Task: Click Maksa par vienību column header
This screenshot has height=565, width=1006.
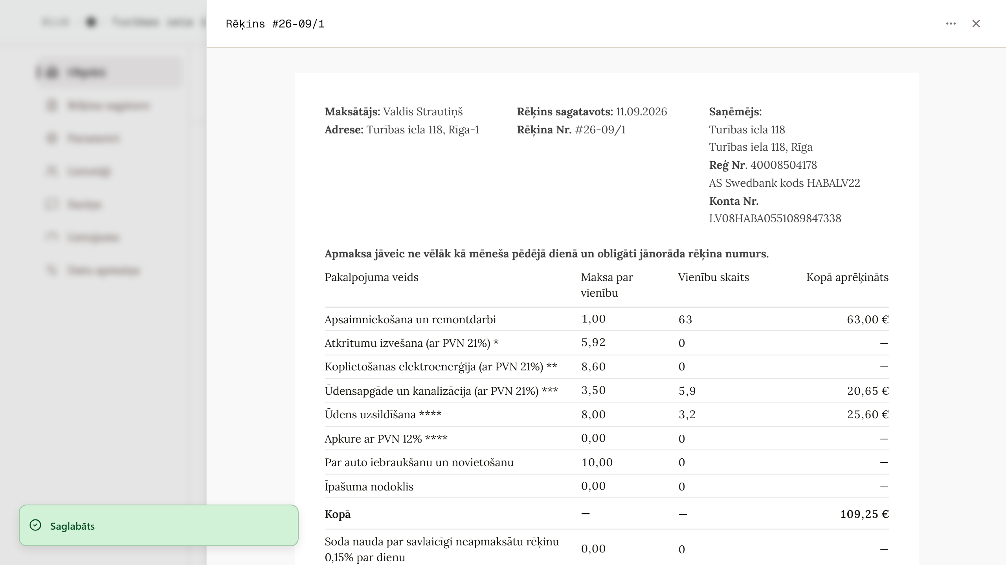Action: click(x=607, y=285)
